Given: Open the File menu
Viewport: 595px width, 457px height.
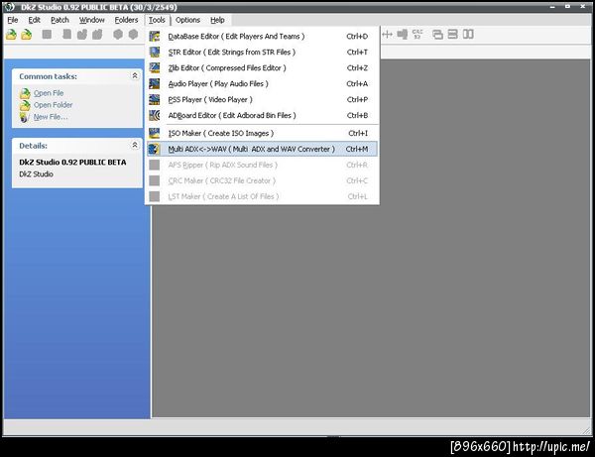Looking at the screenshot, I should pos(13,20).
